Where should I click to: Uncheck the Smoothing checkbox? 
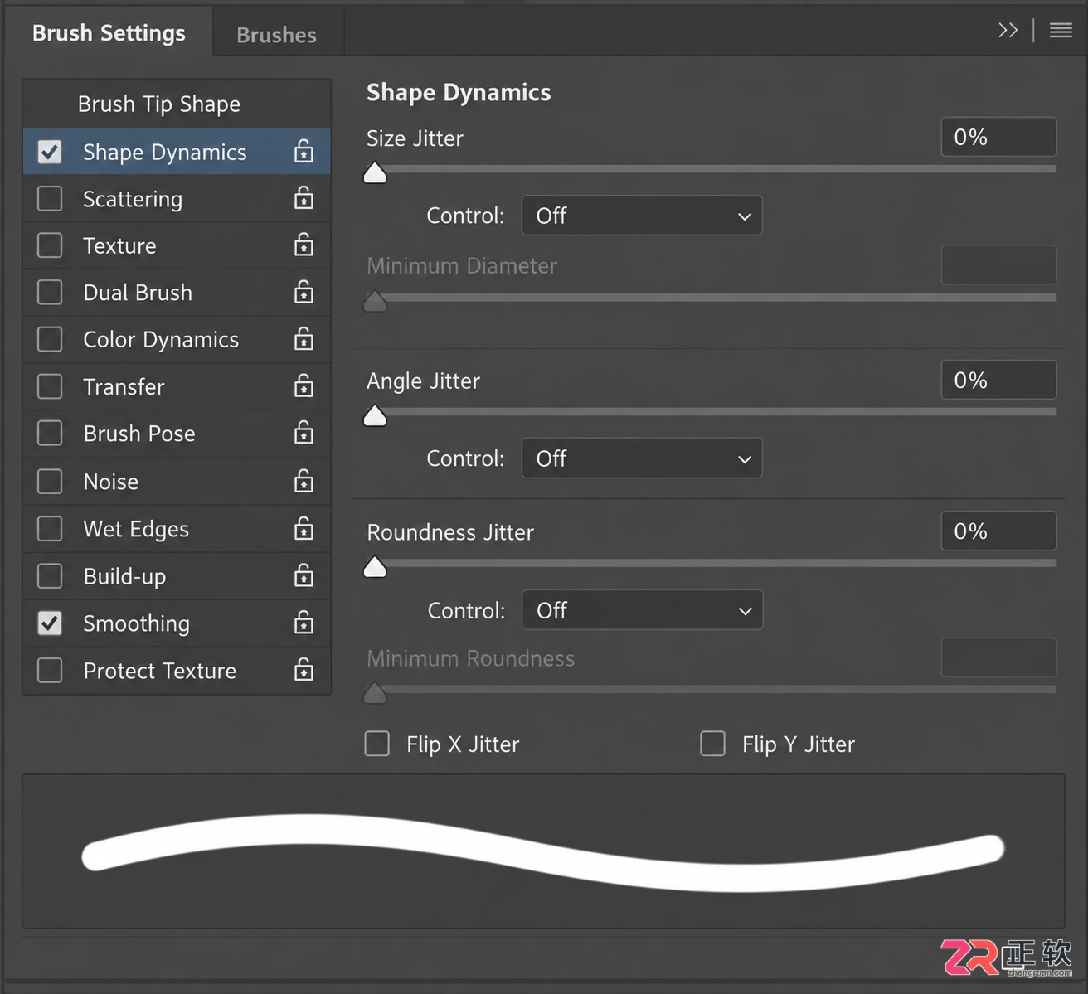coord(50,623)
